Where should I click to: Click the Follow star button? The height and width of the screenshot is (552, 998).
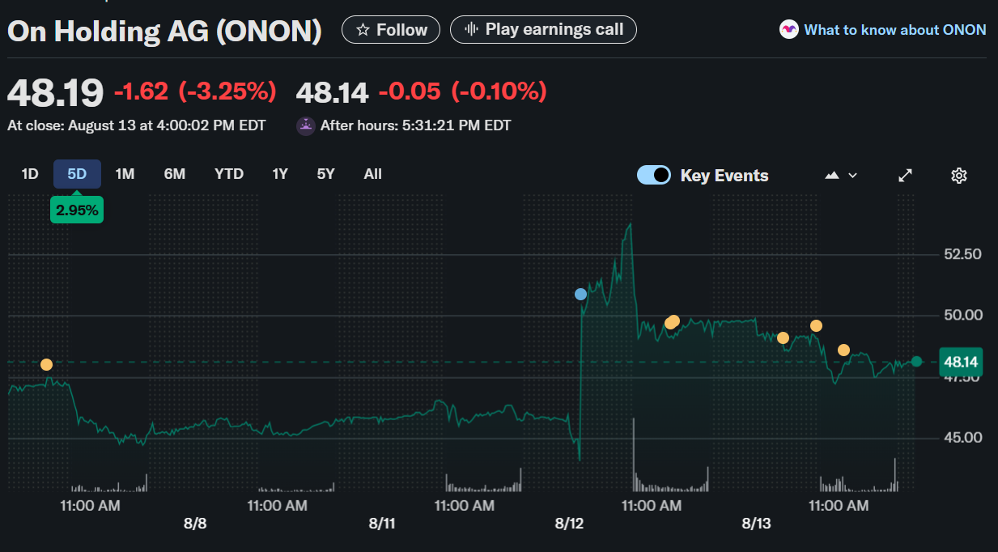tap(391, 30)
